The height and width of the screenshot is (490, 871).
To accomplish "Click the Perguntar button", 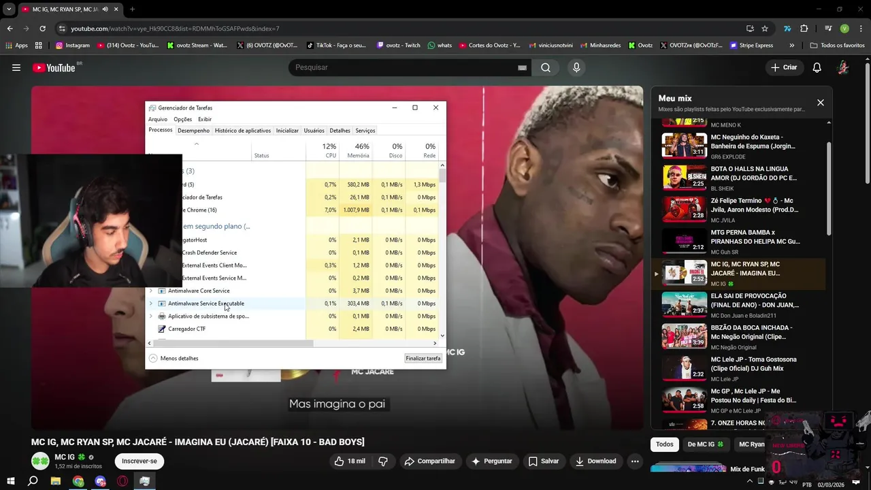I will point(491,461).
